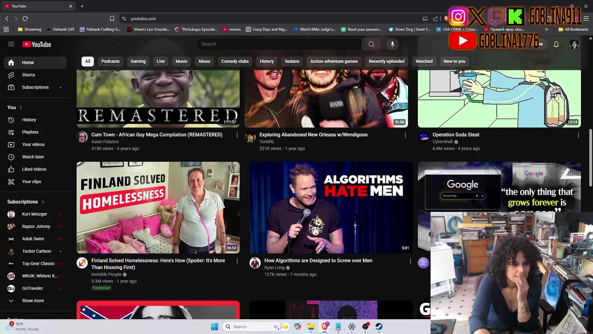Open Watch later in the sidebar

pos(36,157)
